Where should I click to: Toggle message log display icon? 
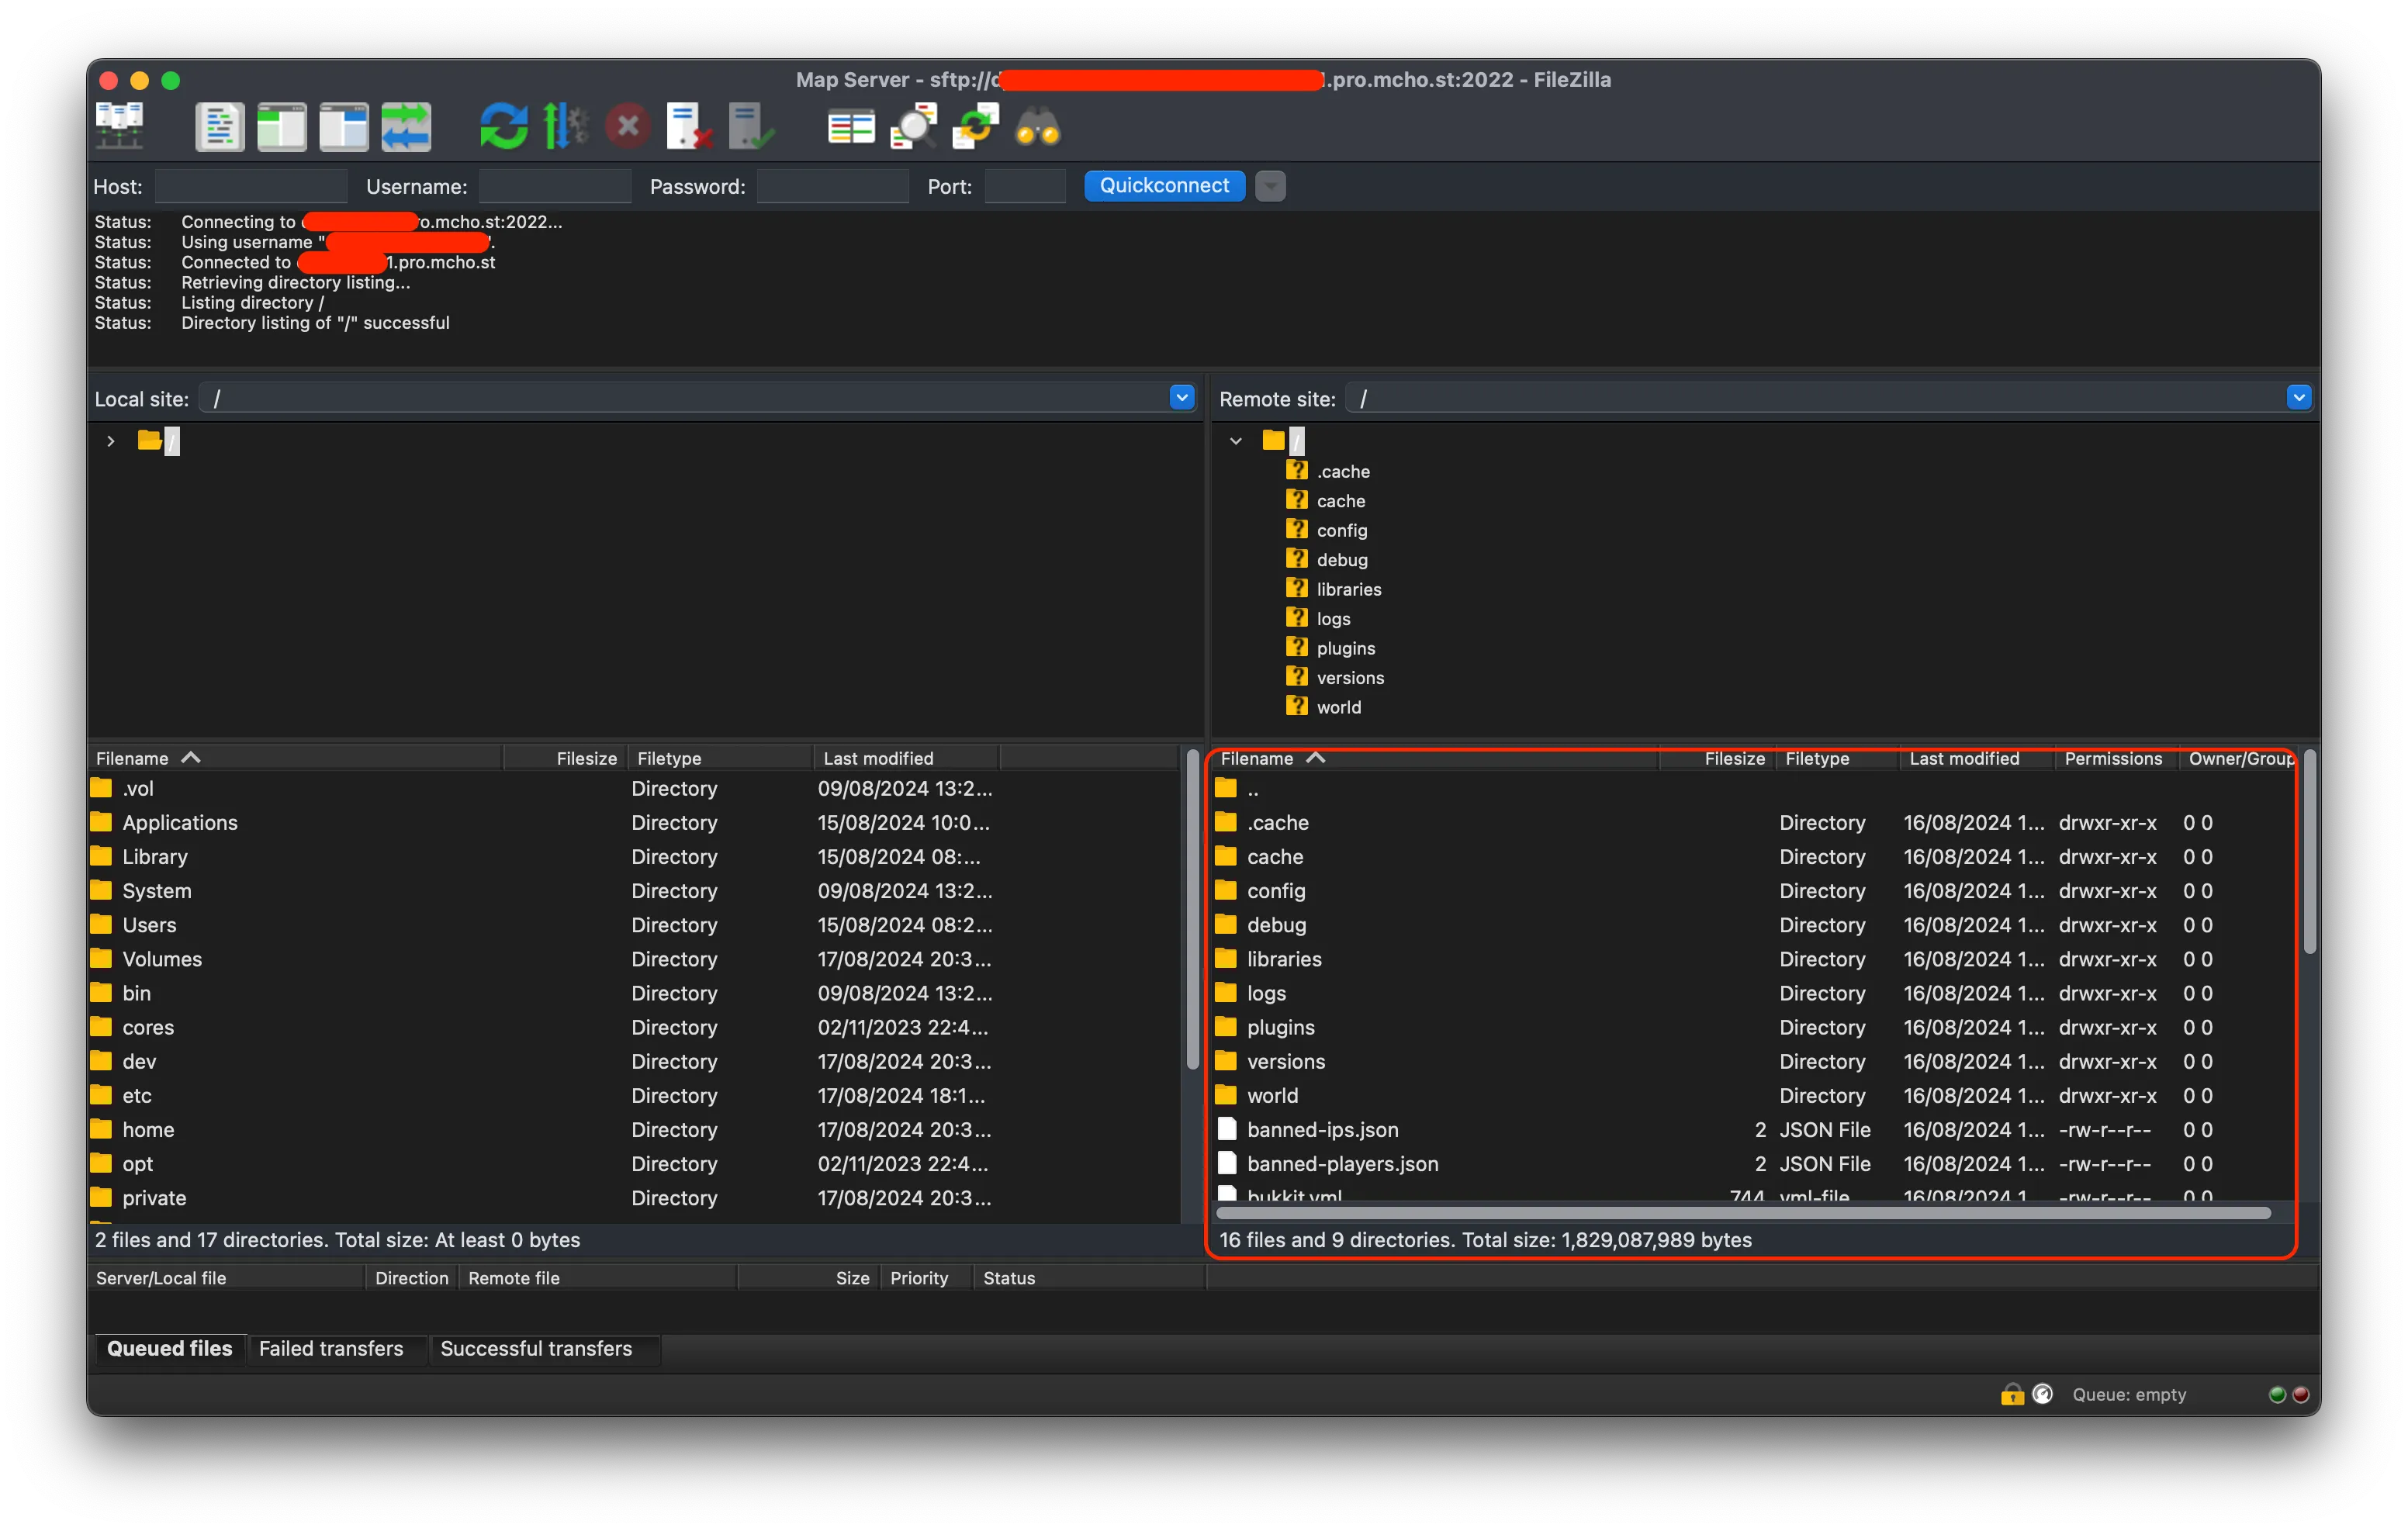(219, 126)
